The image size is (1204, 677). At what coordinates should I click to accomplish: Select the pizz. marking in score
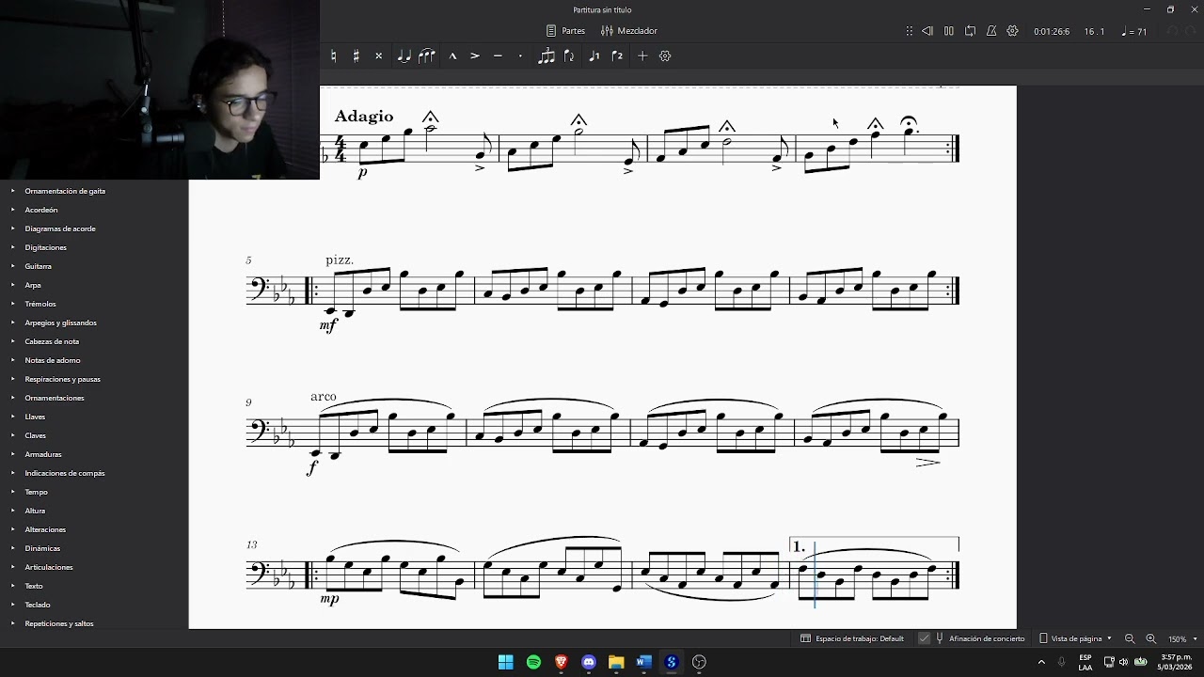click(x=340, y=260)
